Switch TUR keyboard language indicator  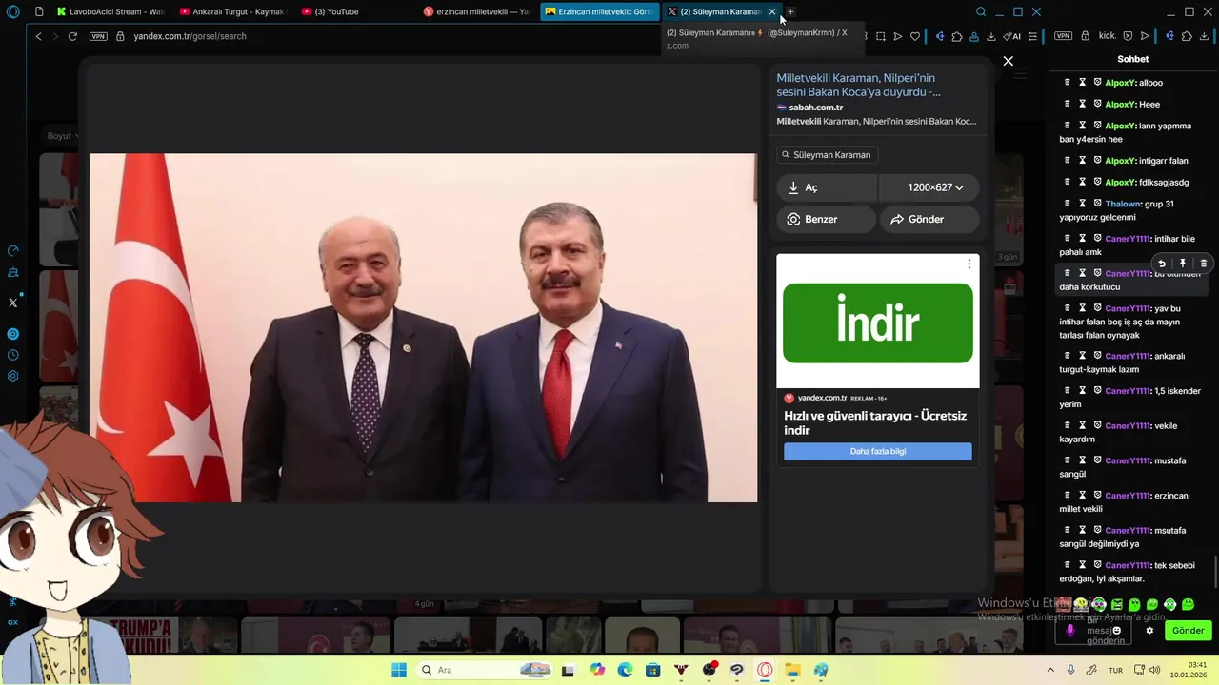(x=1115, y=670)
